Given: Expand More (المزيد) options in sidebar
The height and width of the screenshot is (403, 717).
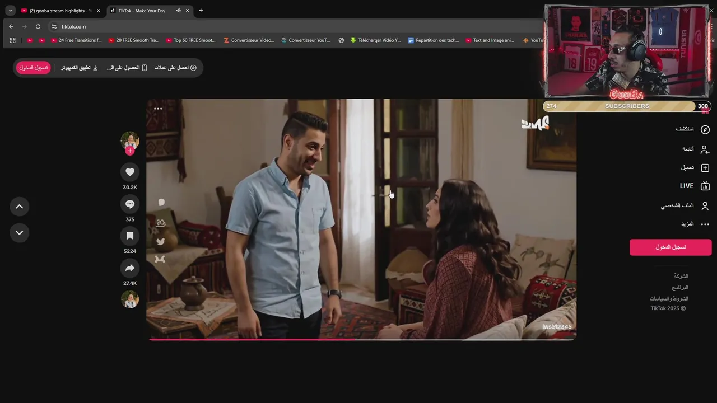Looking at the screenshot, I should point(695,224).
